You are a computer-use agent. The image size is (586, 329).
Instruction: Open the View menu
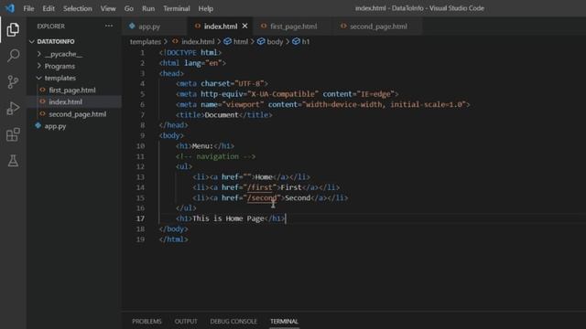pyautogui.click(x=108, y=8)
